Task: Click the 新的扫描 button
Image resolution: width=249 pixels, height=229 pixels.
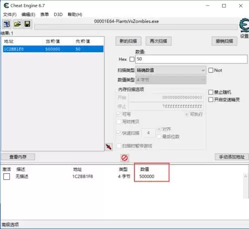Action: (128, 41)
